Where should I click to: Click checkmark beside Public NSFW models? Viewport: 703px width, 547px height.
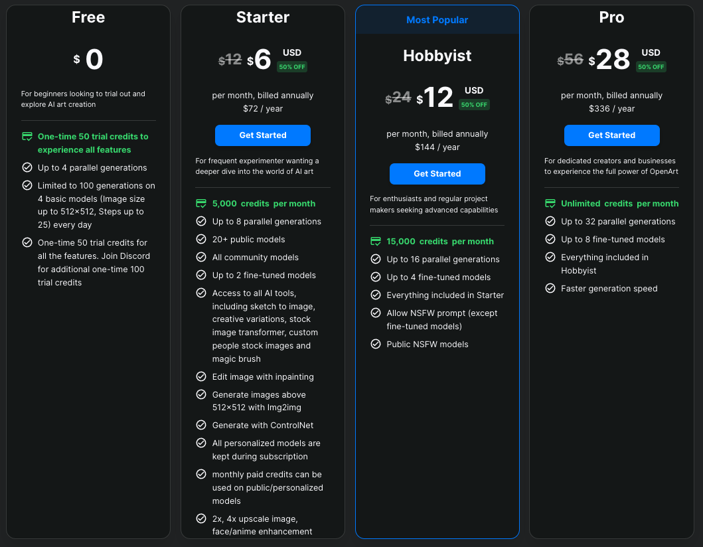pos(376,345)
